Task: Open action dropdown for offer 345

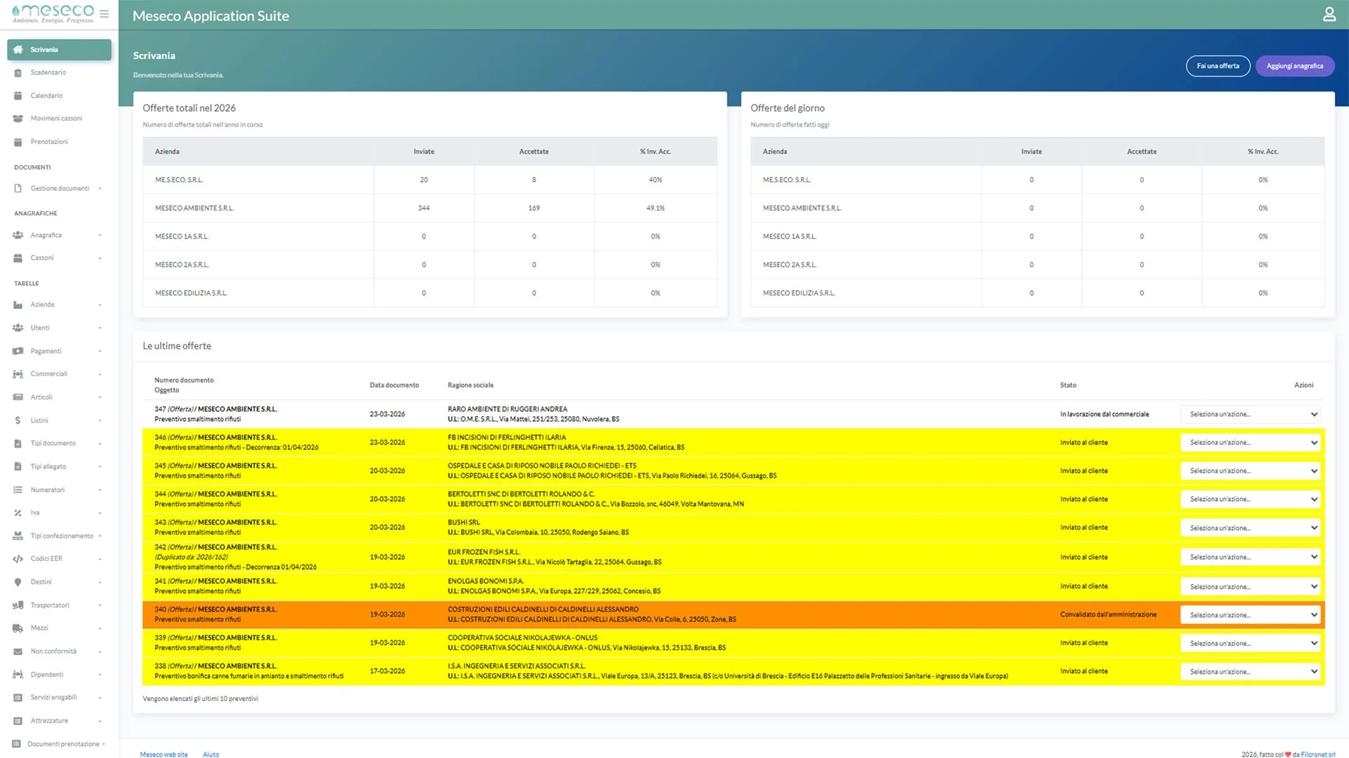Action: click(x=1251, y=471)
